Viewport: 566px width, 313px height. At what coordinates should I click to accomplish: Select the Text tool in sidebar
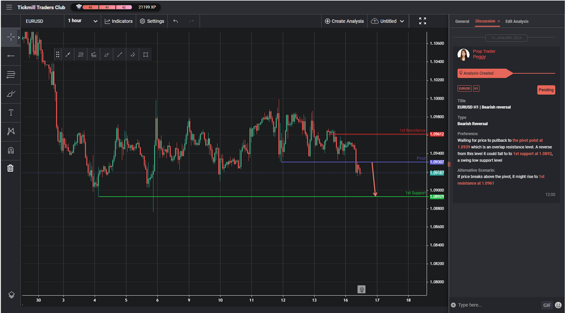[11, 112]
